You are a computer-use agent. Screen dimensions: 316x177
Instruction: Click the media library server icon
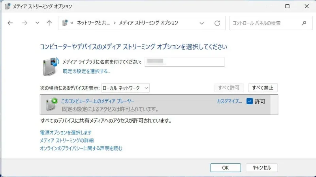click(51, 66)
